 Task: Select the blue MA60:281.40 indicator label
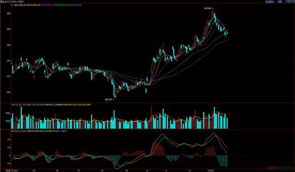(75, 5)
